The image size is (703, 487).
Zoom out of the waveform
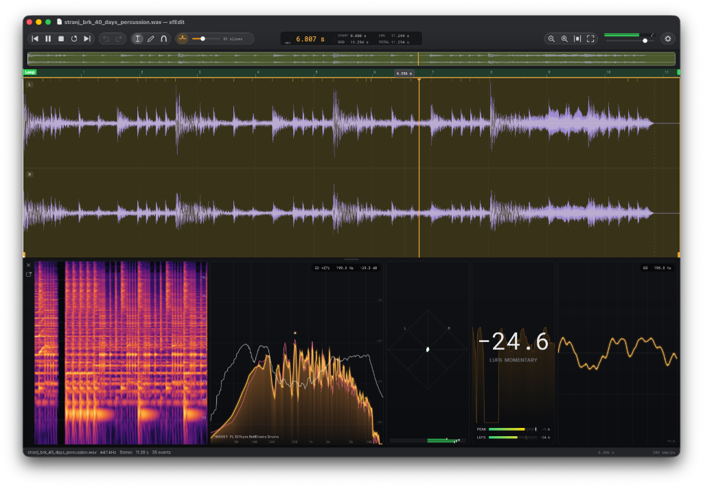point(551,39)
